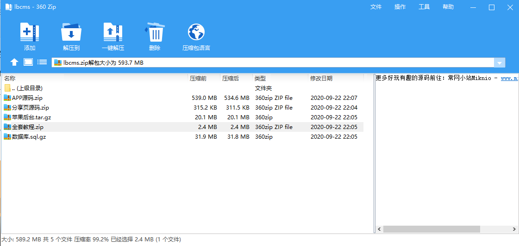Click the Add (添加) archive icon

pyautogui.click(x=30, y=32)
